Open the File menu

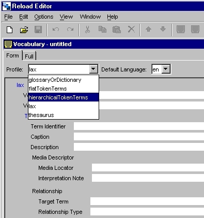click(x=8, y=17)
